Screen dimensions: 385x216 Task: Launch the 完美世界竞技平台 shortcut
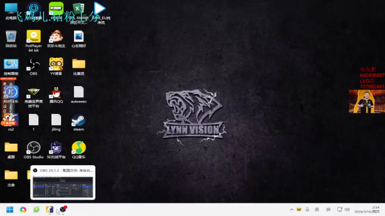click(x=34, y=97)
